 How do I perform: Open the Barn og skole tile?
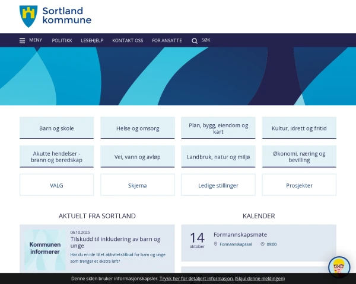click(x=56, y=128)
